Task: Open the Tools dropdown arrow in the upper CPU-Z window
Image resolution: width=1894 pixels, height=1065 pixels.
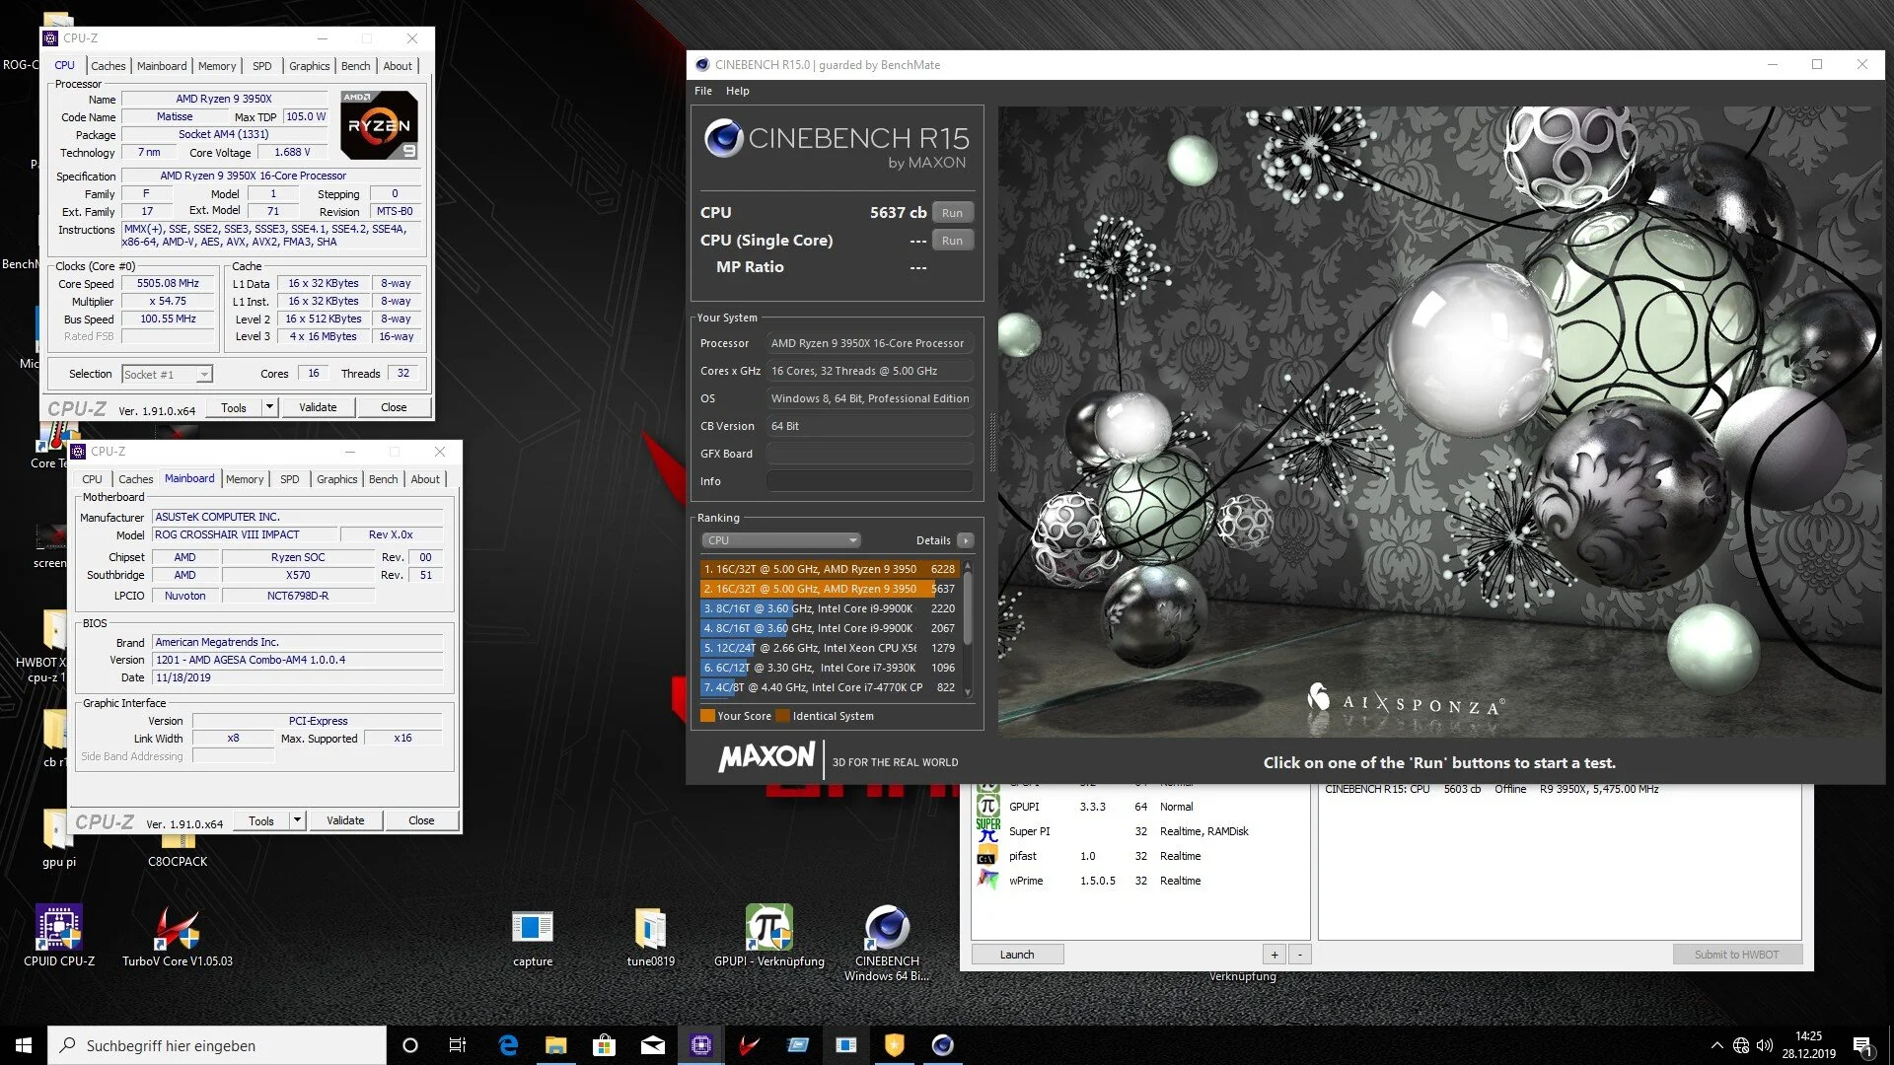Action: coord(268,407)
